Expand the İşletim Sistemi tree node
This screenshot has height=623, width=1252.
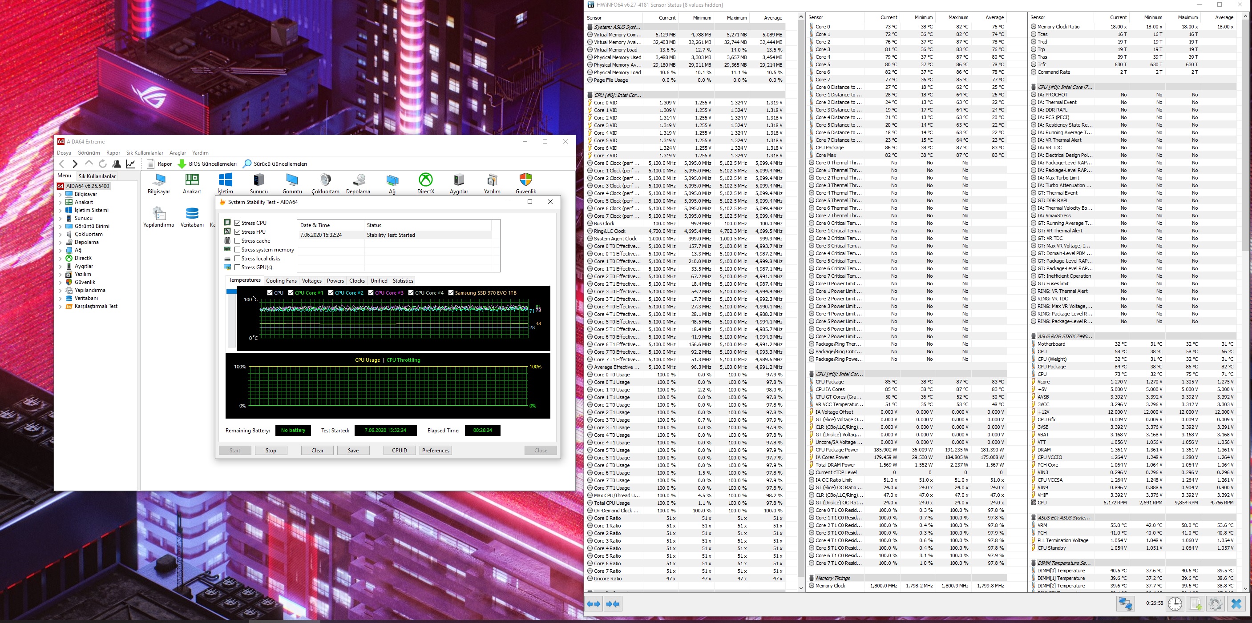[x=60, y=210]
